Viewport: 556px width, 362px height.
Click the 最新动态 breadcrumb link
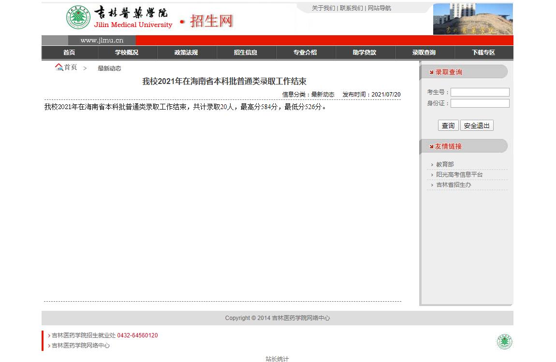(x=109, y=68)
